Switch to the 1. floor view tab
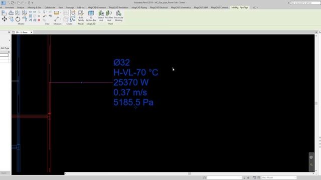This screenshot has width=321, height=180. (x=21, y=32)
